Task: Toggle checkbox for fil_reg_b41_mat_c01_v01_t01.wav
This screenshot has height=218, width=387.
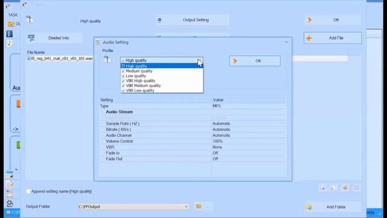Action: [29, 59]
